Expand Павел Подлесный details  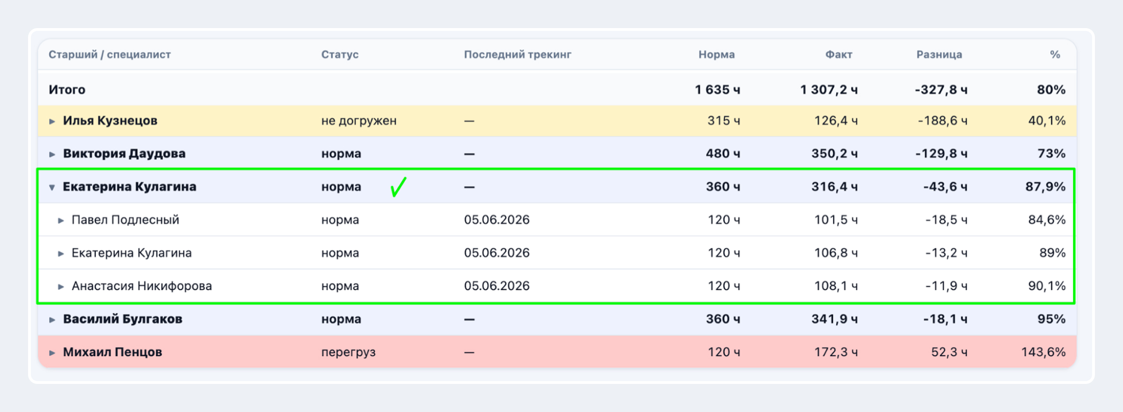point(61,221)
